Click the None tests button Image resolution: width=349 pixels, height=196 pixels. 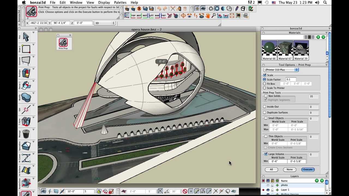click(290, 170)
